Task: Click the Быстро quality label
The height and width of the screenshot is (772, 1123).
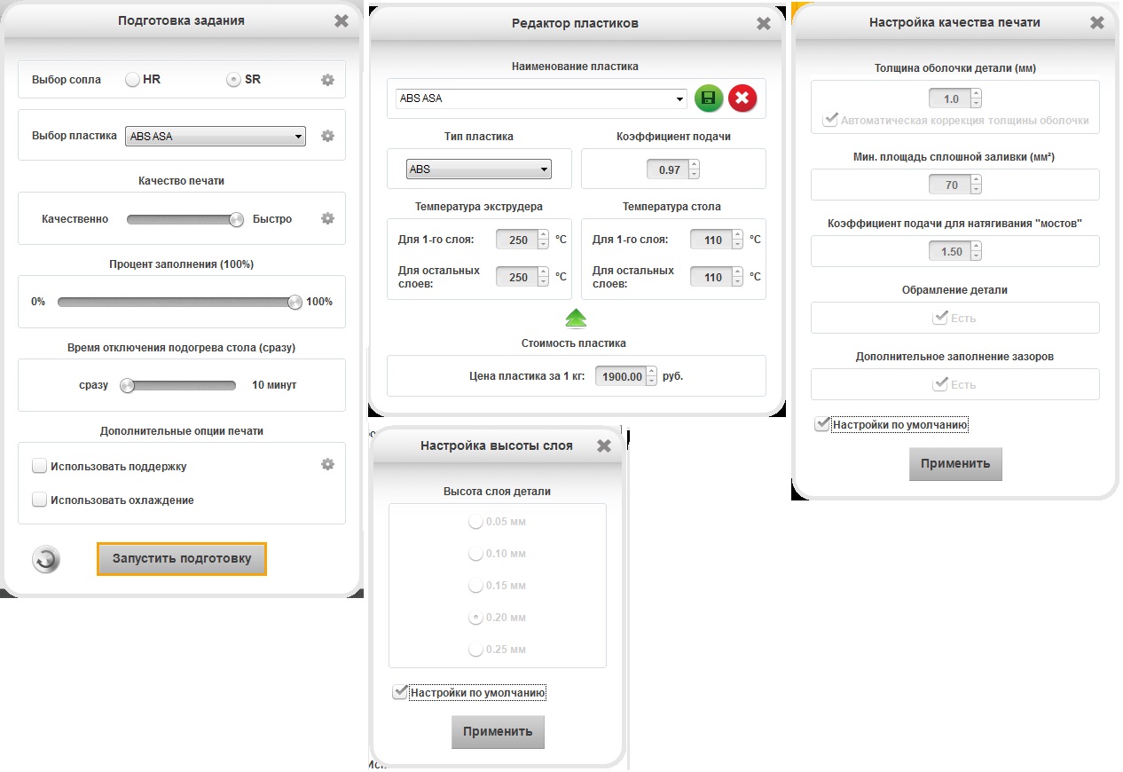Action: coord(272,219)
